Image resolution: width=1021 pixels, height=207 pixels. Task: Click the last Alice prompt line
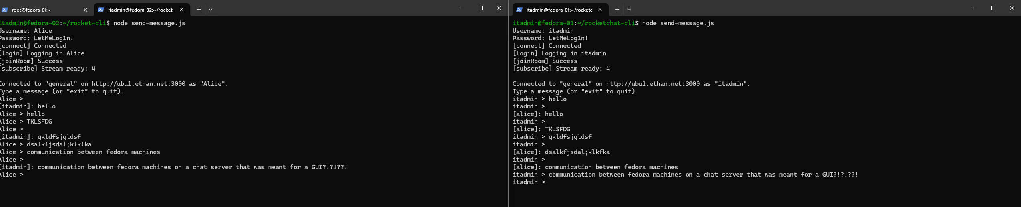[12, 175]
